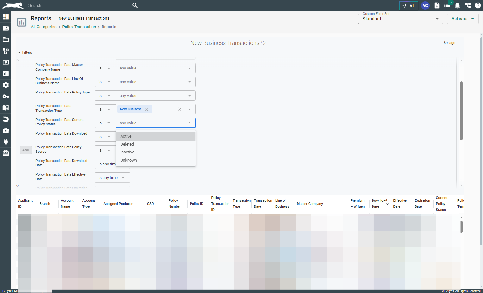Select Inactive from status options

pos(155,152)
